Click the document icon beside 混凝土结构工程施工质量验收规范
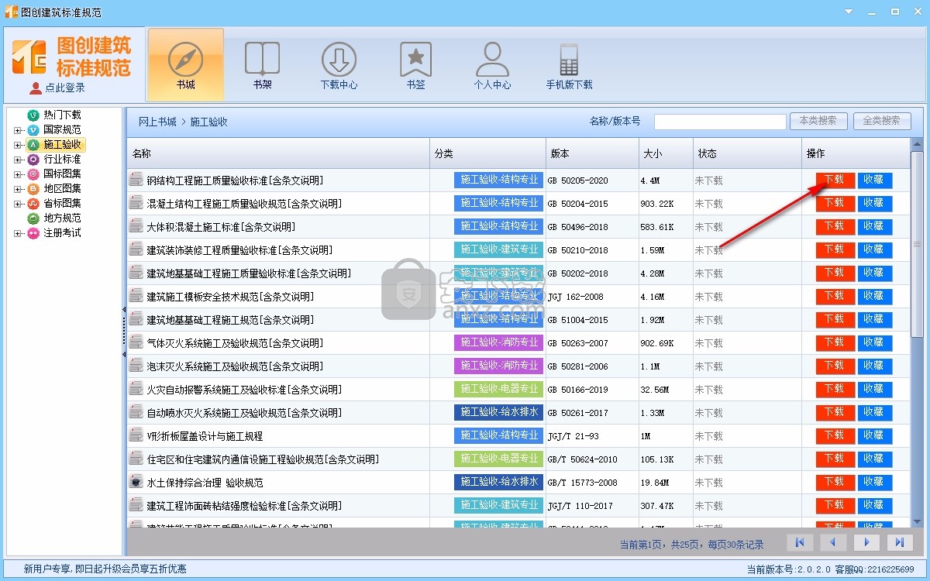Viewport: 930px width, 581px height. pos(136,203)
